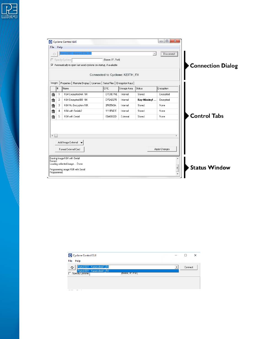Check the grayed Specify Cyclone box in upper window
The height and width of the screenshot is (339, 262).
coord(52,60)
